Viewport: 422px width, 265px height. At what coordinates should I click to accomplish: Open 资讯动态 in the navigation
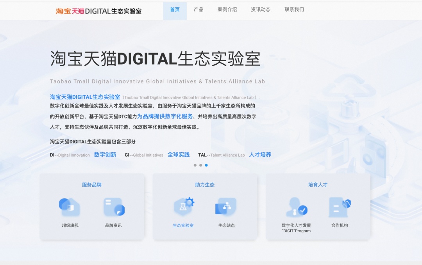coord(261,10)
